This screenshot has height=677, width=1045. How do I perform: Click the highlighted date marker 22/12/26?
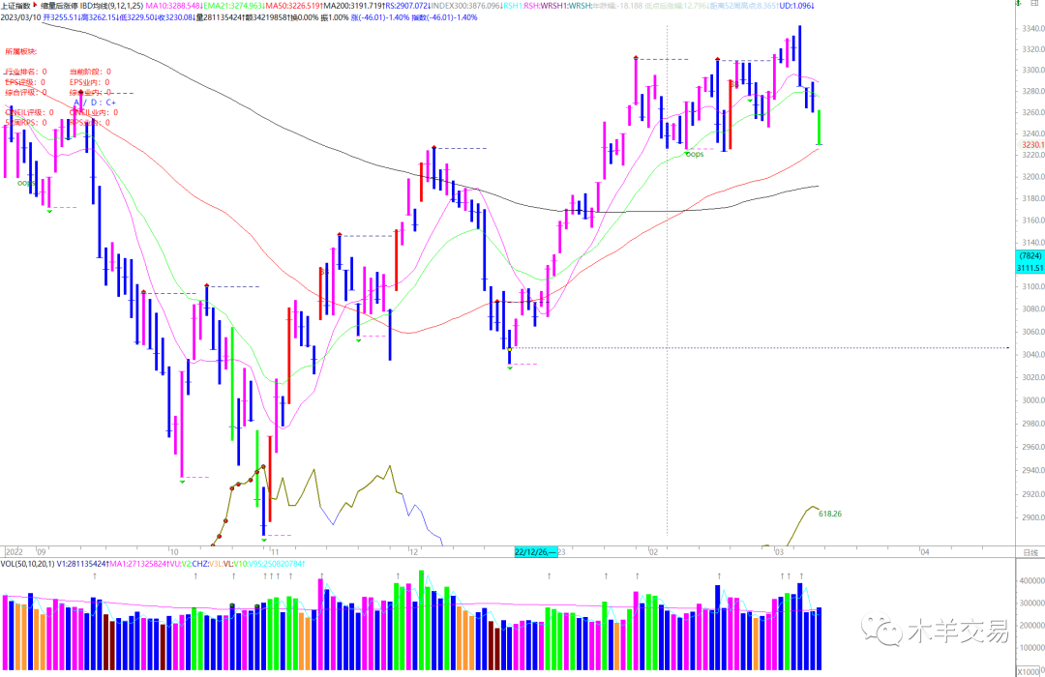point(535,551)
